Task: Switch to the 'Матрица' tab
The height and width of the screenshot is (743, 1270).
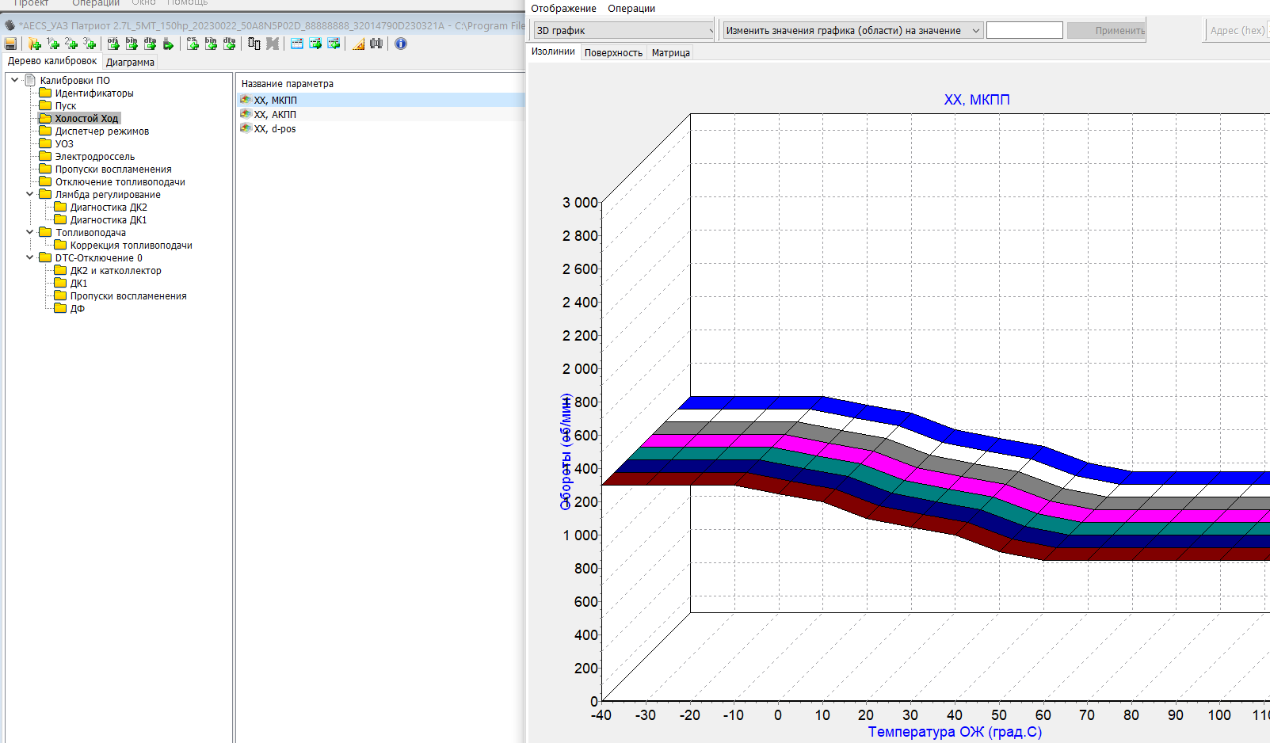Action: pyautogui.click(x=670, y=53)
